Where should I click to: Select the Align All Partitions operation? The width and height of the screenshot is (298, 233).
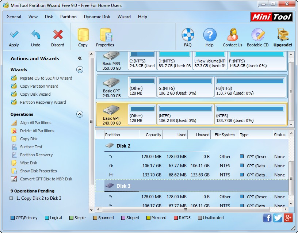tap(36, 123)
